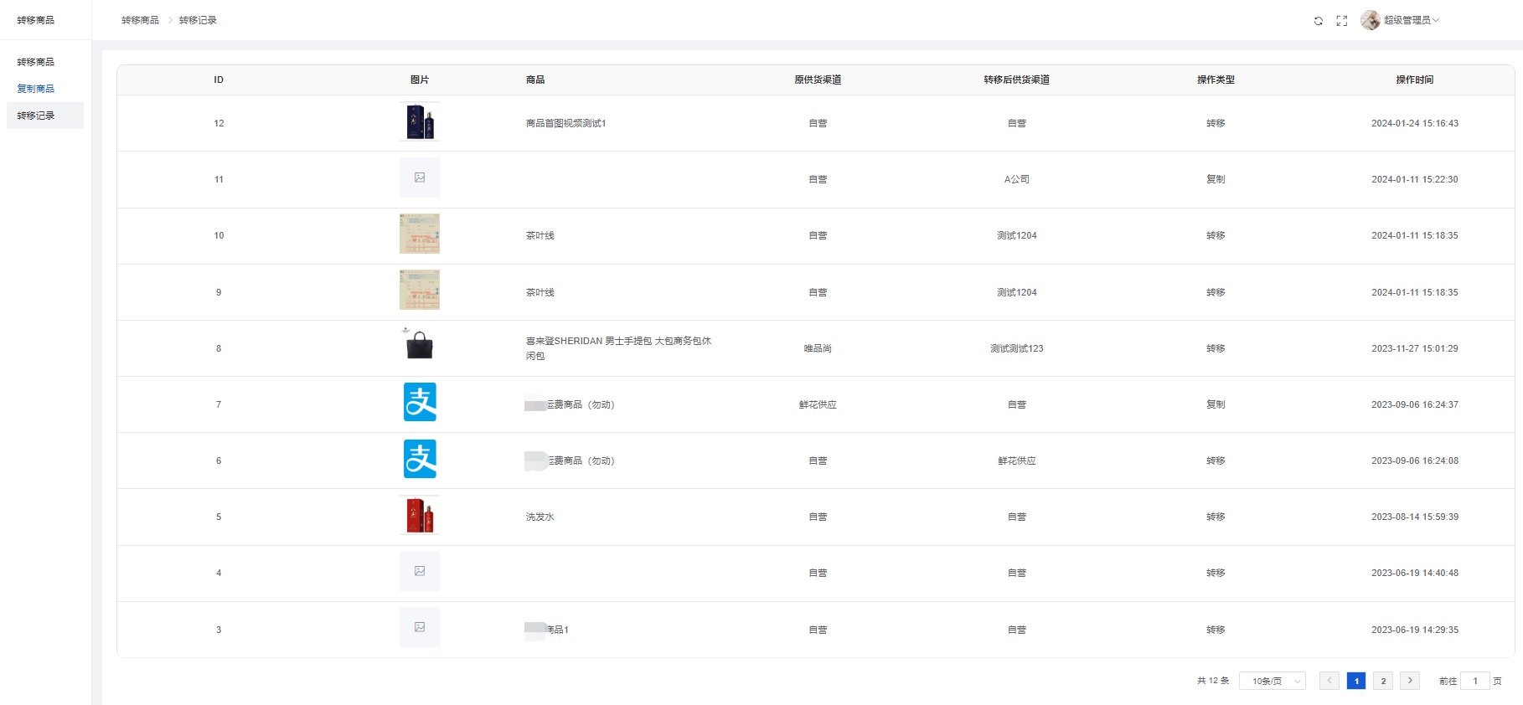Click timestamp 2024-01-11 15:22:30
1523x705 pixels.
click(x=1415, y=180)
